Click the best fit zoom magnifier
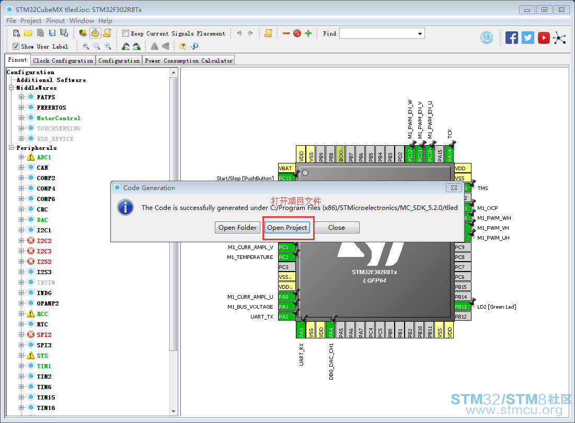The width and height of the screenshot is (575, 423). point(97,46)
